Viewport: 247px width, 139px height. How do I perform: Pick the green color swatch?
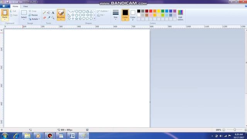click(163, 11)
